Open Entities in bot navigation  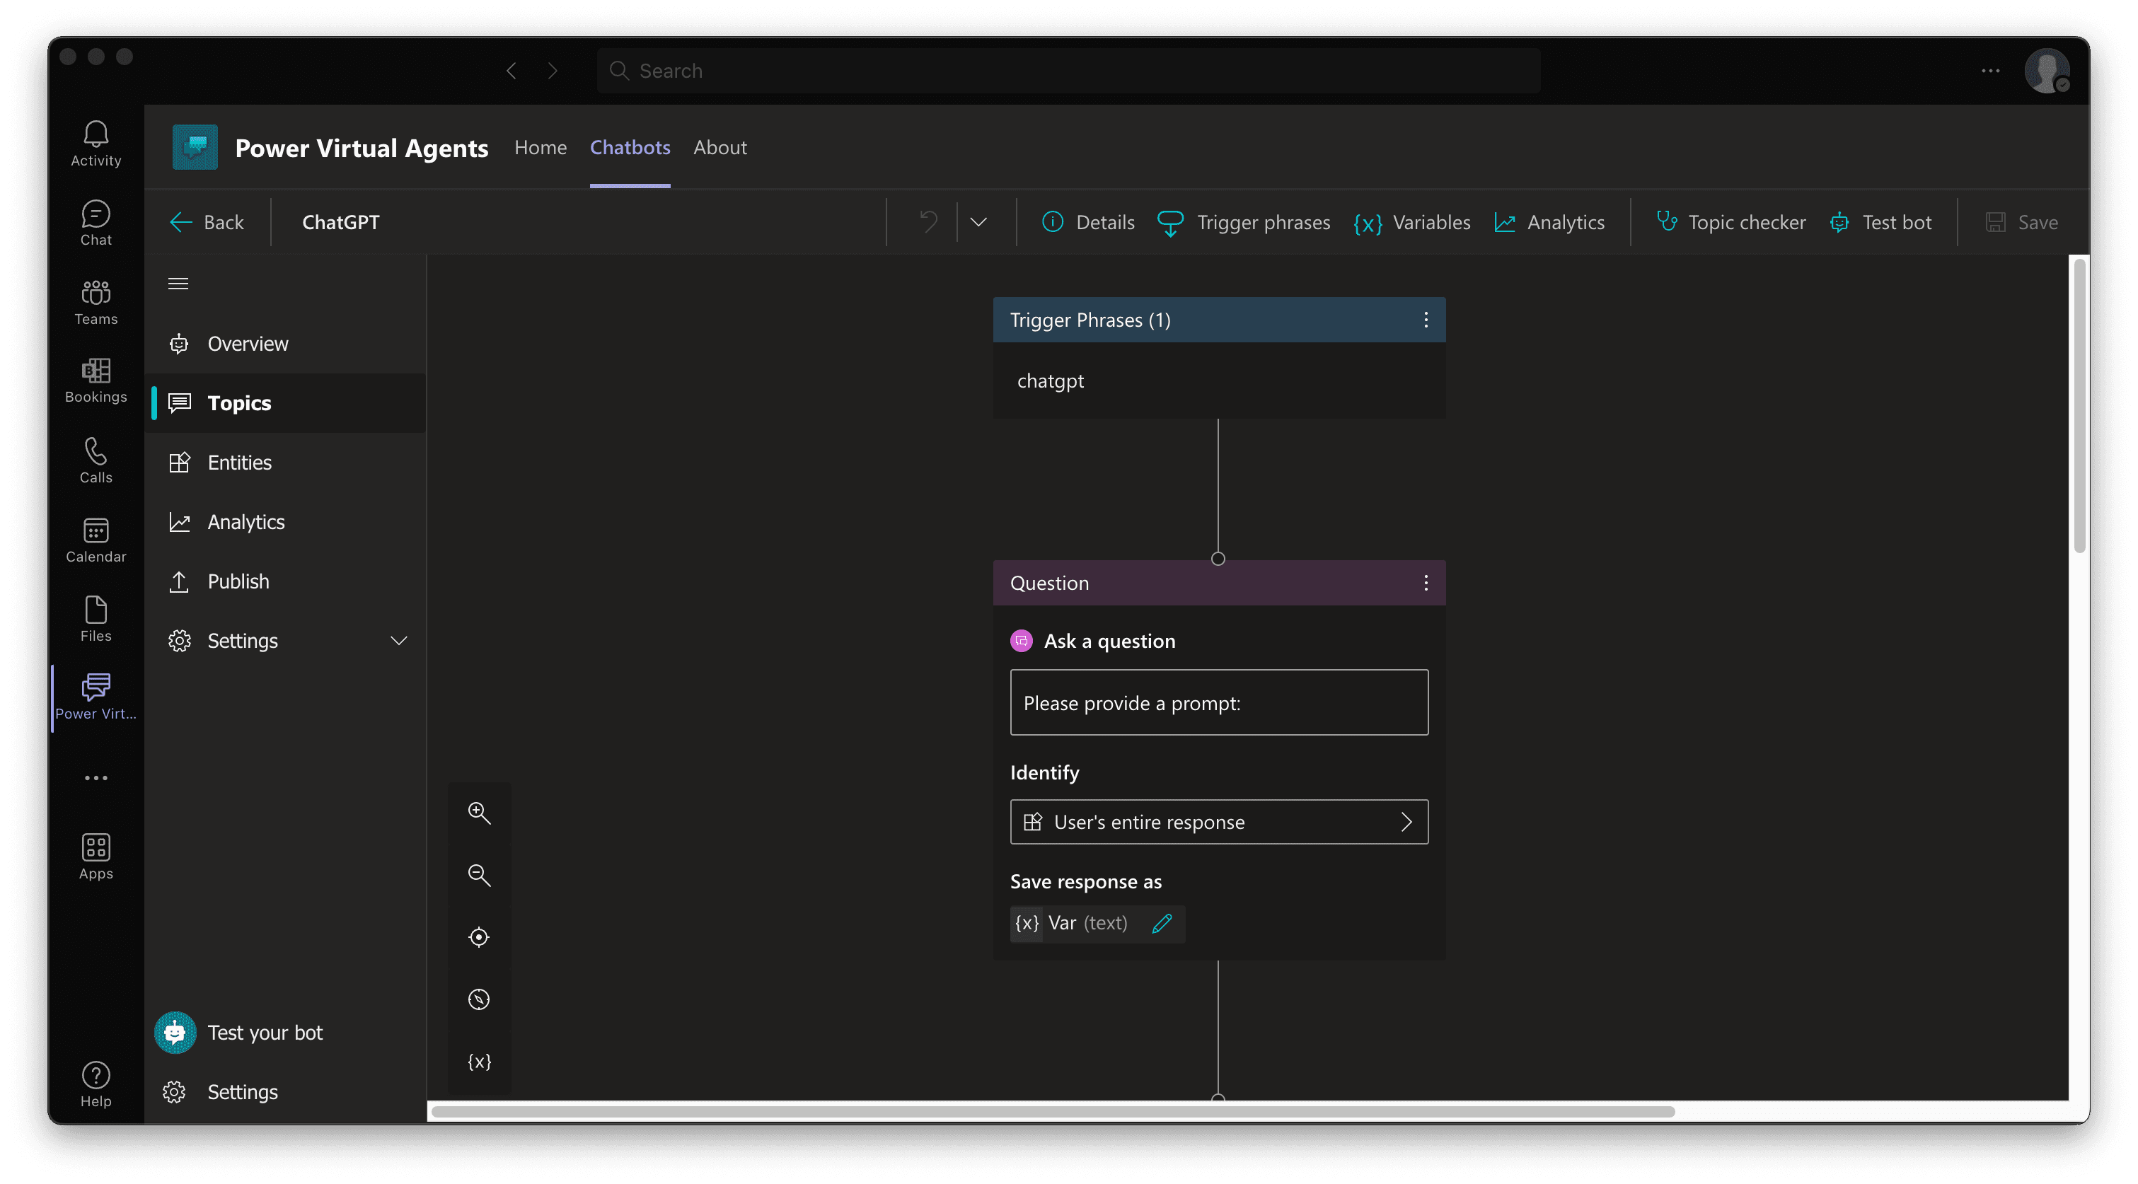coord(286,462)
